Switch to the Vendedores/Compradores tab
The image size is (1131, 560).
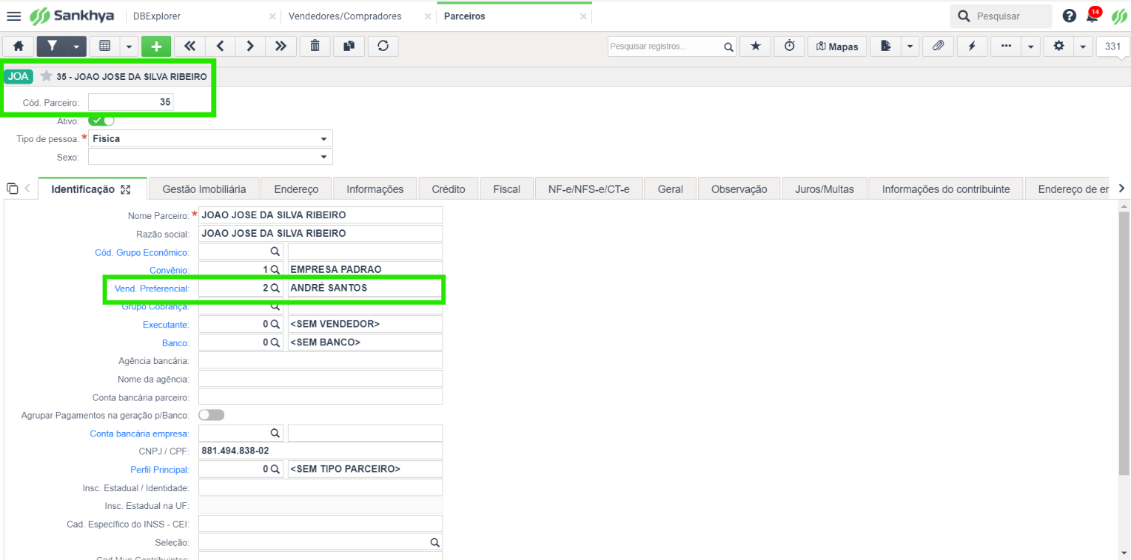point(345,16)
